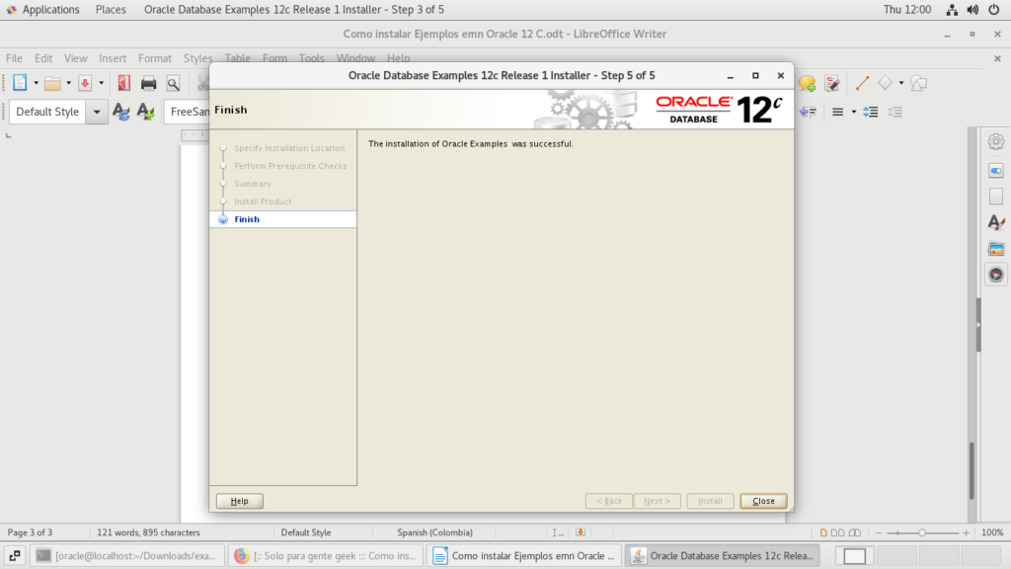Expand the Save dropdown arrow
The image size is (1011, 569).
[102, 83]
